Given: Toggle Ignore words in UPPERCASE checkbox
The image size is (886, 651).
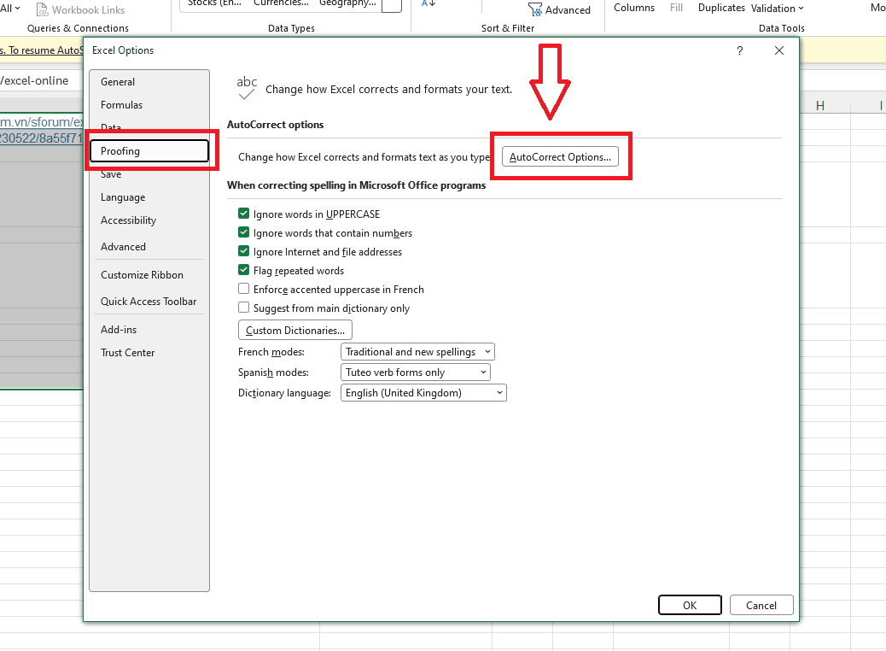Looking at the screenshot, I should point(243,214).
